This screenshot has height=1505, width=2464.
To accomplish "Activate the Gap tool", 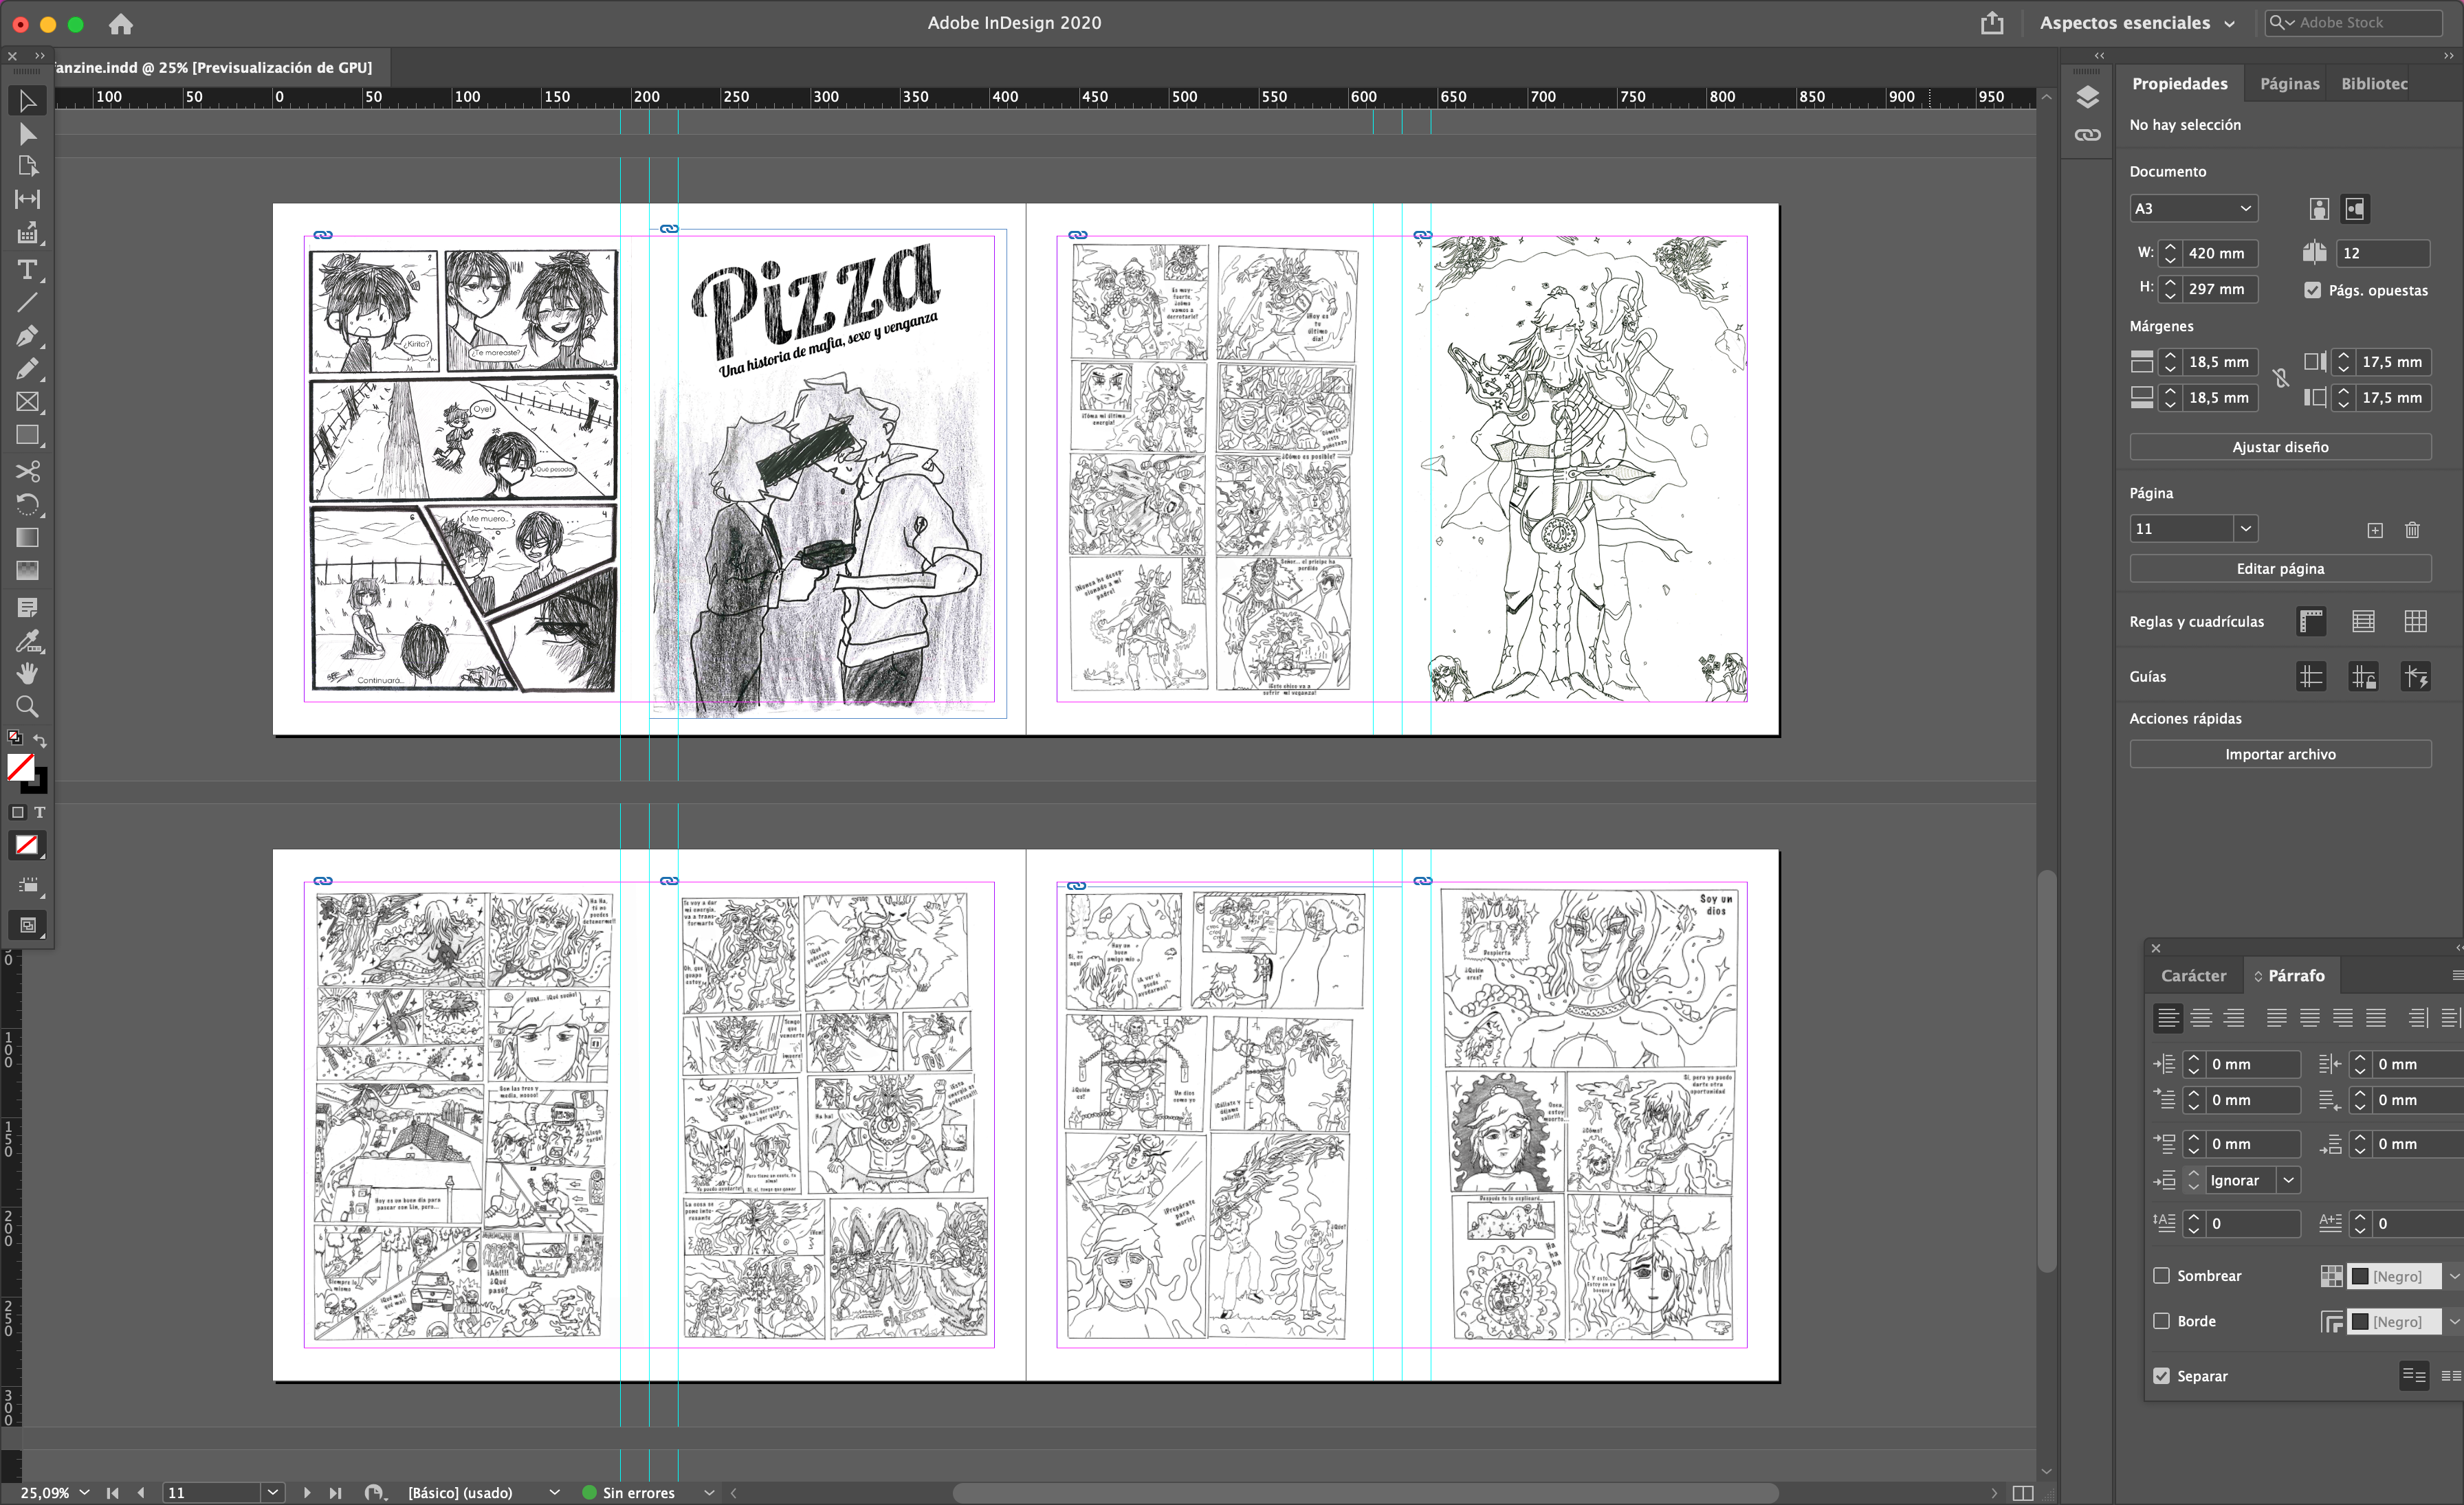I will pos(27,199).
